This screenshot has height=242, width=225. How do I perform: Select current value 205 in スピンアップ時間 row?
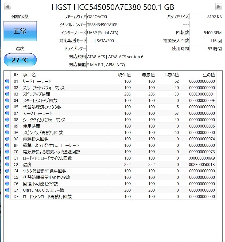[x=127, y=94]
